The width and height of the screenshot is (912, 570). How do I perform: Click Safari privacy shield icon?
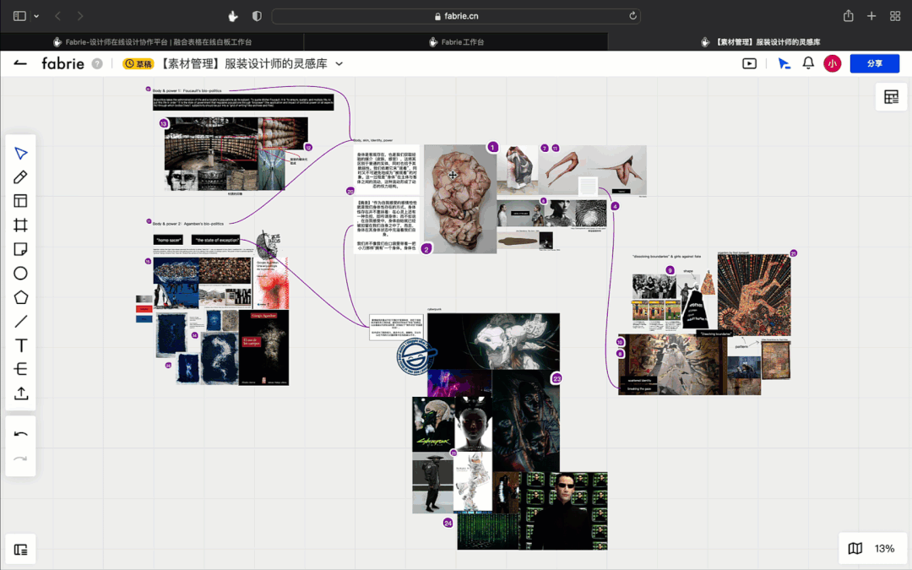click(x=257, y=16)
